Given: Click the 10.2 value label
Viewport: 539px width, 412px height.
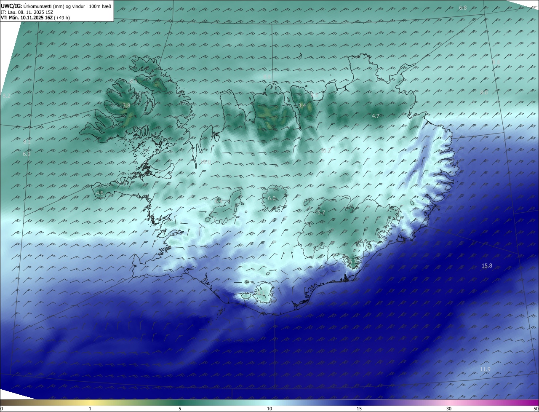Looking at the screenshot, I should [x=326, y=150].
